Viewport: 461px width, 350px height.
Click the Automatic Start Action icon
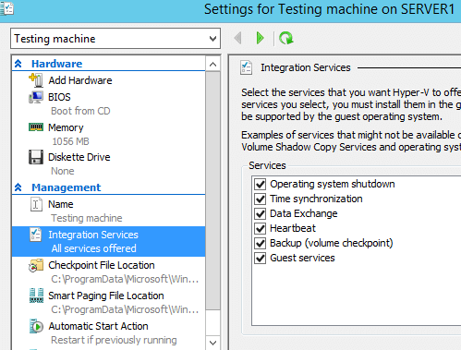click(36, 326)
